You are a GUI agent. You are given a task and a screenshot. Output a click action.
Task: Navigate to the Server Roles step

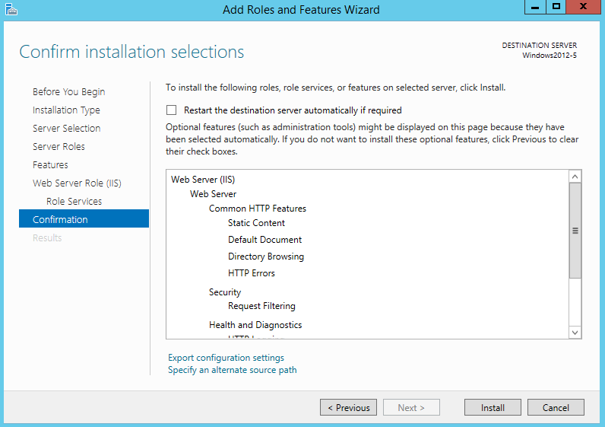(59, 147)
